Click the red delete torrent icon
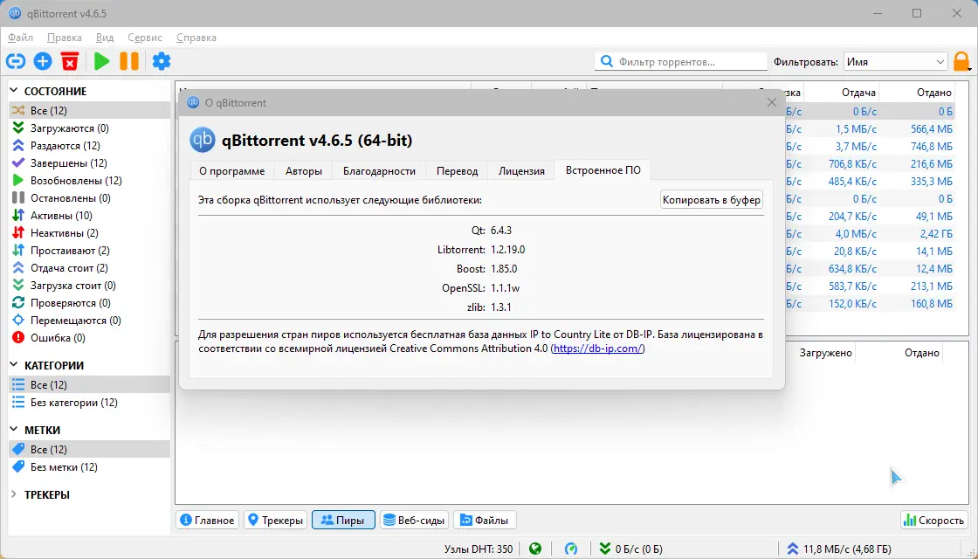 [x=70, y=61]
